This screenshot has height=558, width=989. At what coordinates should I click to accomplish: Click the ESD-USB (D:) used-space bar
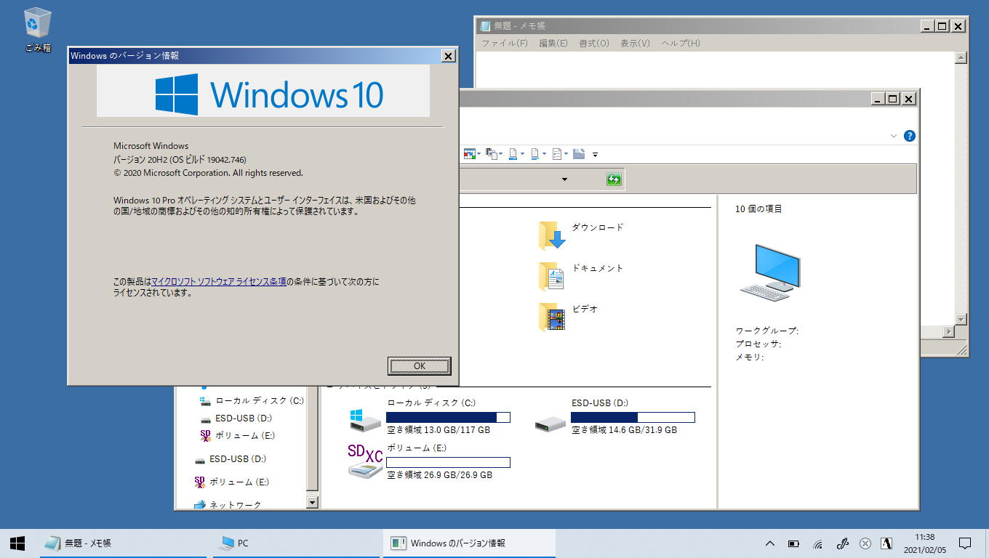pos(633,417)
